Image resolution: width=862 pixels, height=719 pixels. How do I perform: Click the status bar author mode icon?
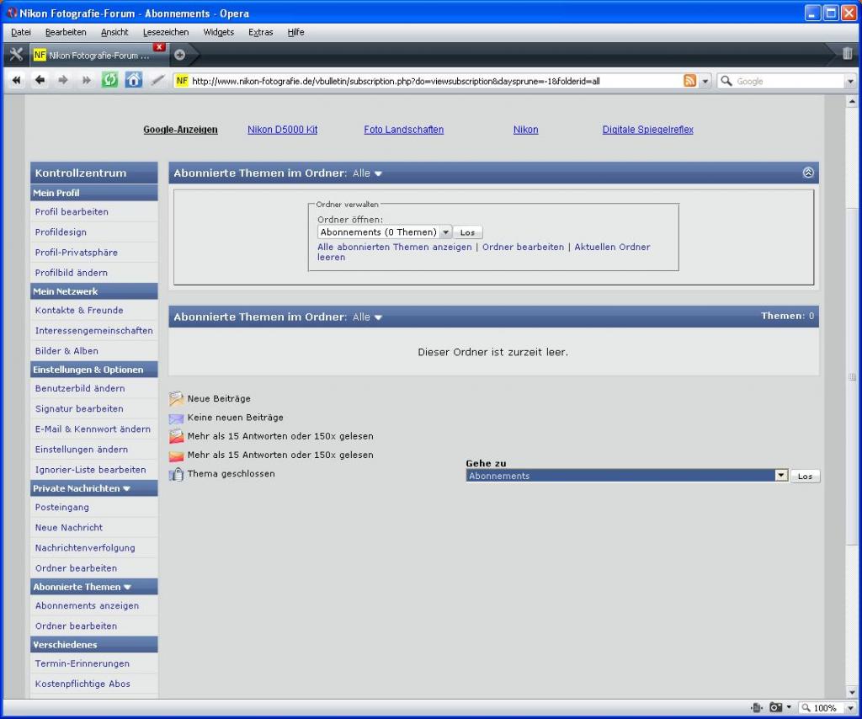[757, 707]
